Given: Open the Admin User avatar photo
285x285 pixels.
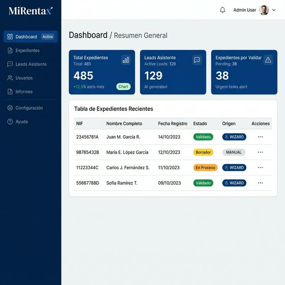Looking at the screenshot, I should click(x=264, y=10).
